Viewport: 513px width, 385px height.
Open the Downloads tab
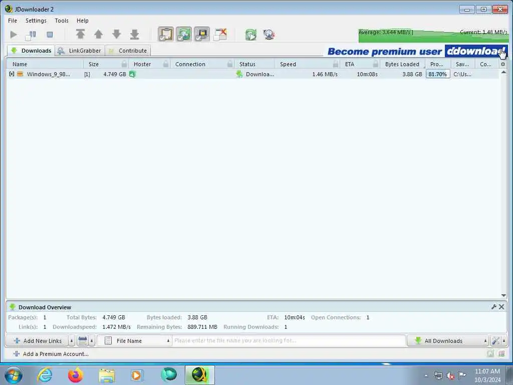[x=31, y=51]
